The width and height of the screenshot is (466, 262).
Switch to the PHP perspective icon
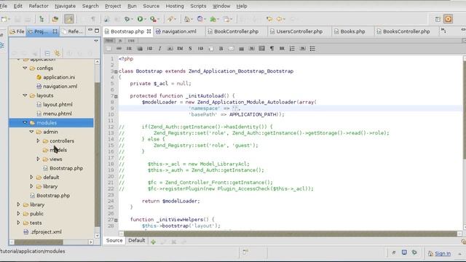(x=449, y=19)
